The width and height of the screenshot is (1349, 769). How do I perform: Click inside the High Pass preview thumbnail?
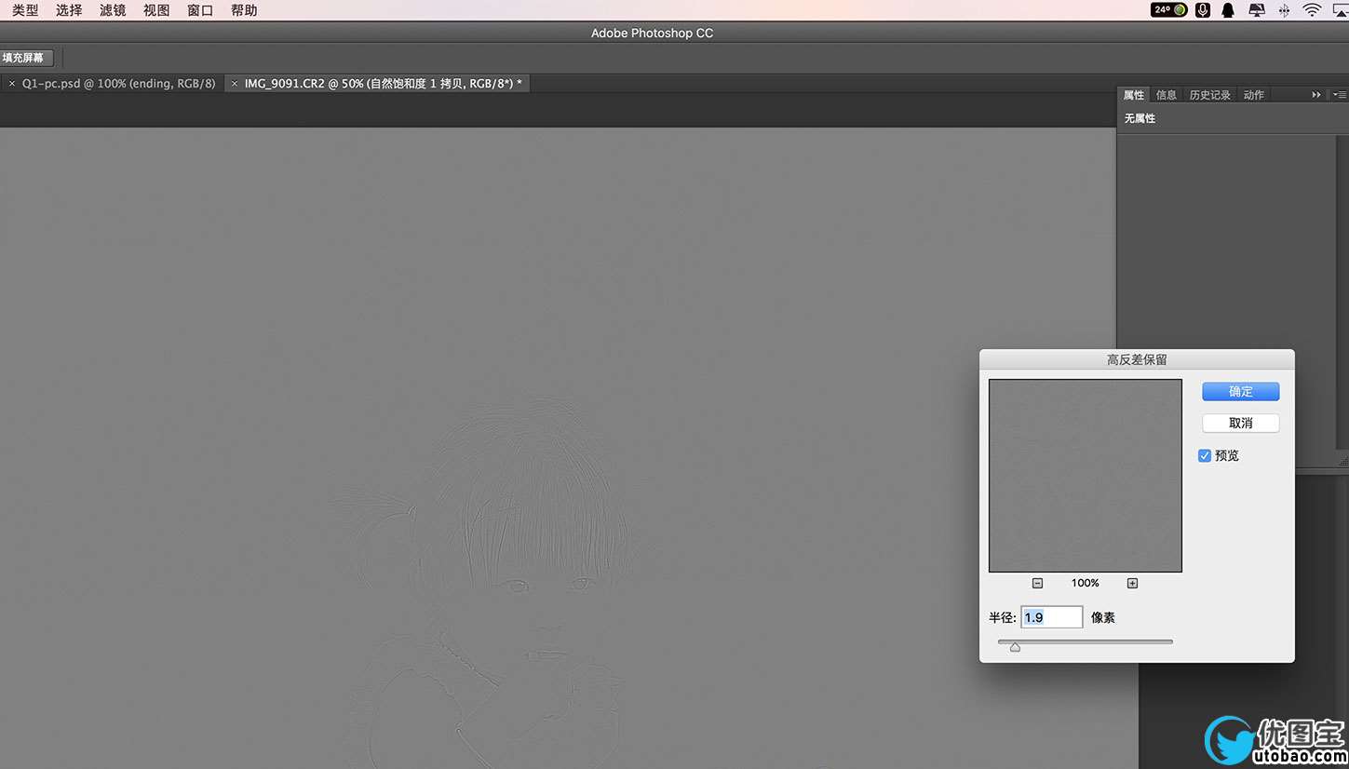pyautogui.click(x=1085, y=476)
